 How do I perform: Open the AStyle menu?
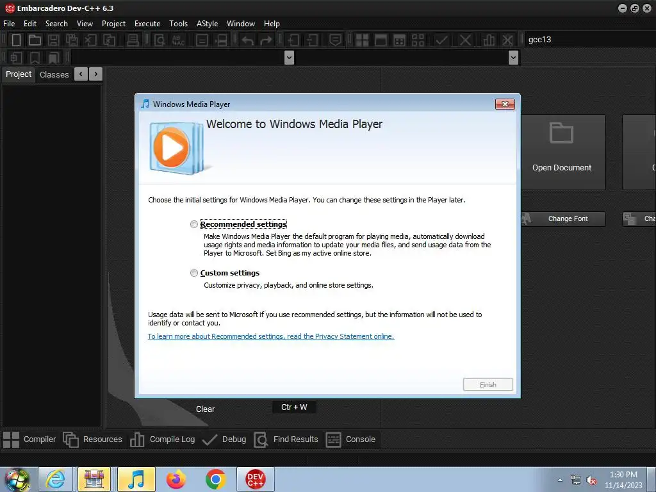click(207, 24)
